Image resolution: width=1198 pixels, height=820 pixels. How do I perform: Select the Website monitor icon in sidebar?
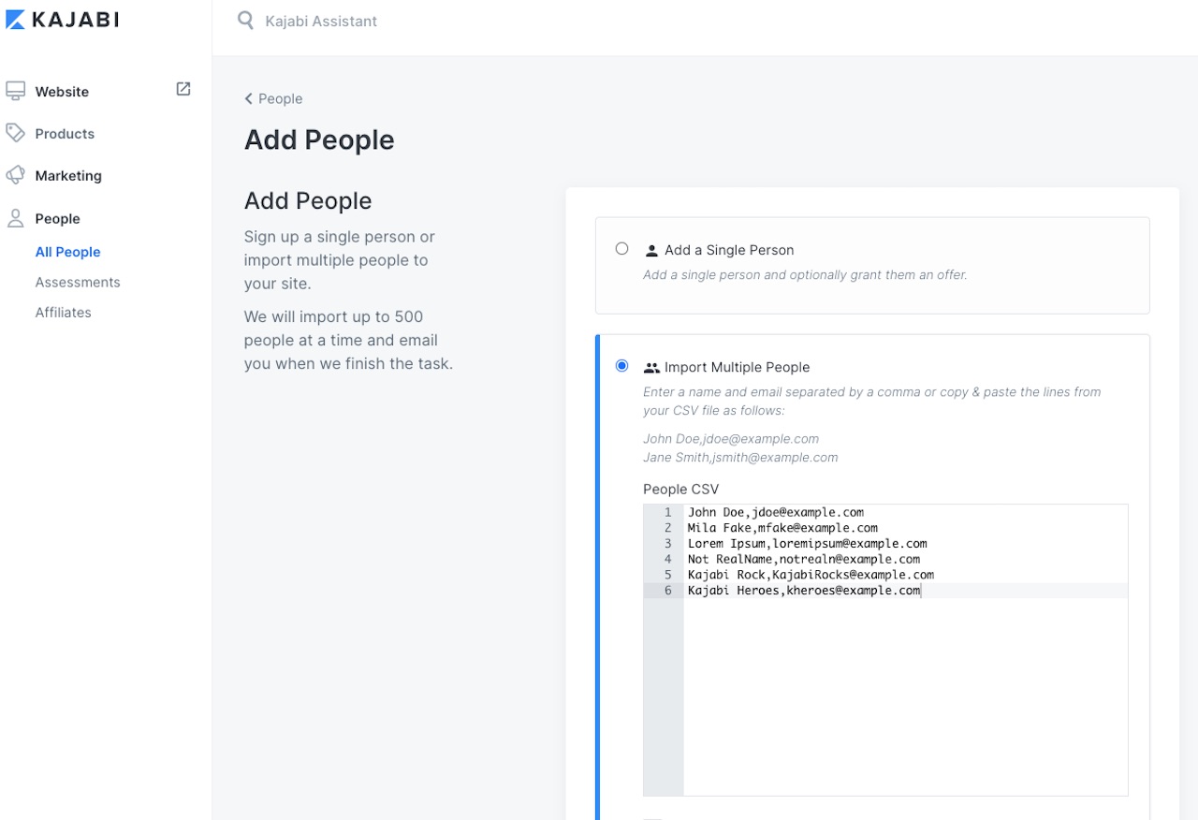15,90
